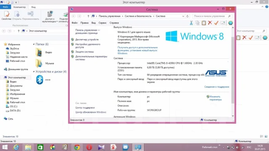Open Справка menu in Система window

pos(114,23)
